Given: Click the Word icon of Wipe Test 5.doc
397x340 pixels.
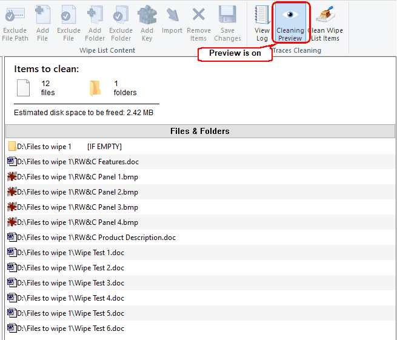Looking at the screenshot, I should 12,313.
